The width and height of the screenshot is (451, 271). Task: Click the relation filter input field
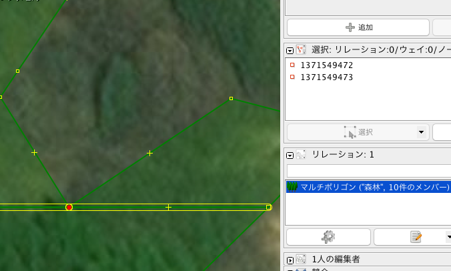(369, 171)
